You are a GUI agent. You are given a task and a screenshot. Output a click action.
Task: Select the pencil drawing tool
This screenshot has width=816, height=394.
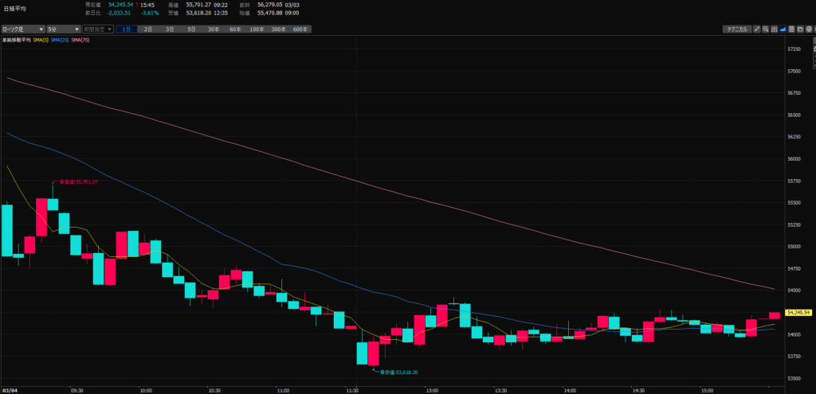tap(757, 29)
